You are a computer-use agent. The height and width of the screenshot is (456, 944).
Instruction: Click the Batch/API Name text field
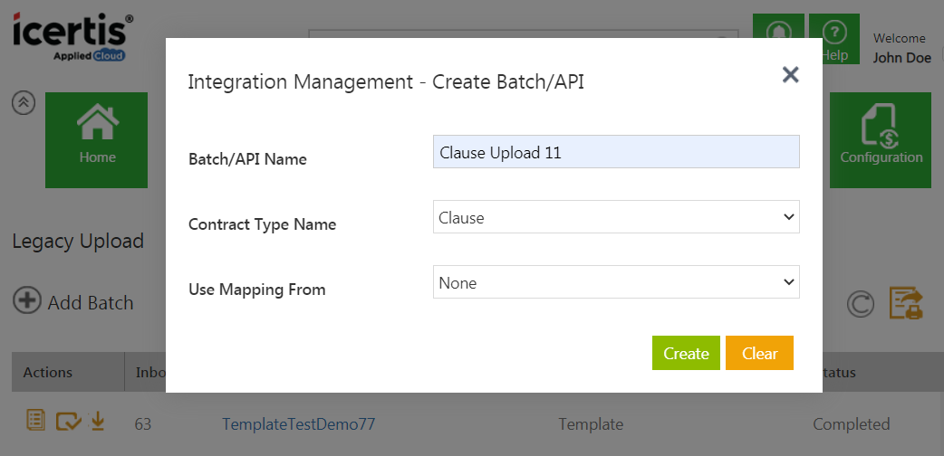tap(616, 152)
